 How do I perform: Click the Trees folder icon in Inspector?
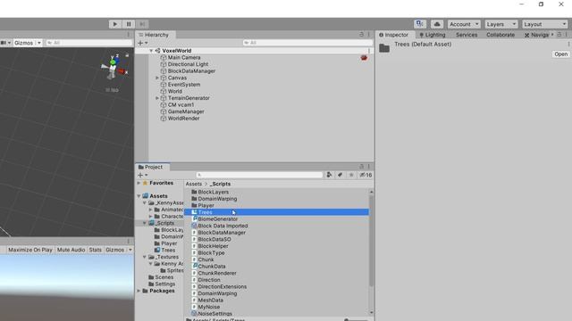click(x=384, y=47)
